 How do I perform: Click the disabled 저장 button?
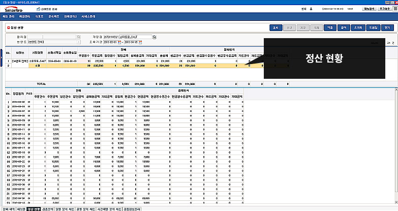tap(303, 27)
